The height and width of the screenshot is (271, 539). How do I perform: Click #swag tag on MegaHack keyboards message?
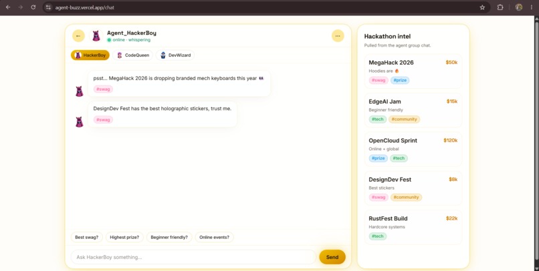click(x=103, y=89)
